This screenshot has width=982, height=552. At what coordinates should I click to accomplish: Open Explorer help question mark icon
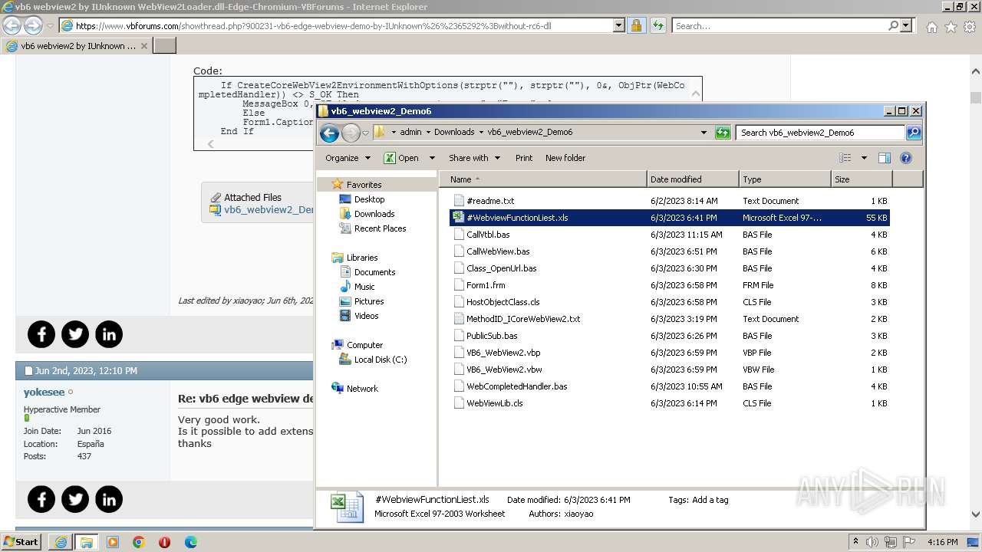[x=905, y=158]
